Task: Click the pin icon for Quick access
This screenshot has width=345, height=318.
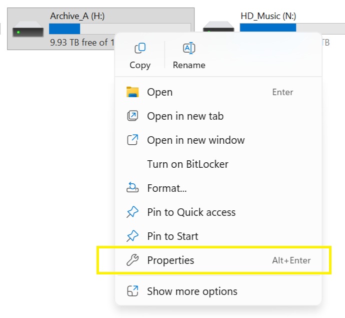Action: (132, 212)
